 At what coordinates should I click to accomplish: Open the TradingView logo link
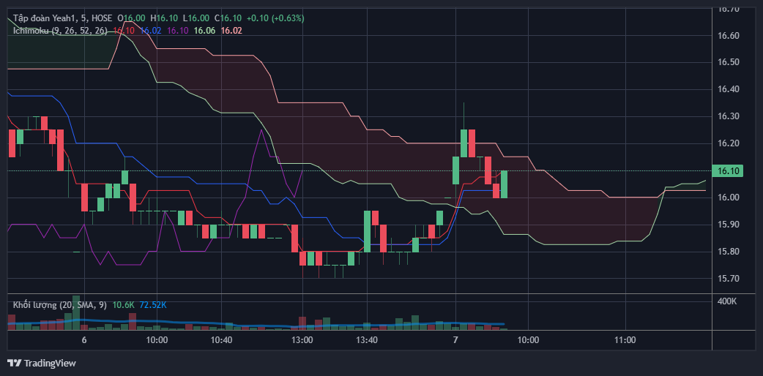(x=41, y=364)
